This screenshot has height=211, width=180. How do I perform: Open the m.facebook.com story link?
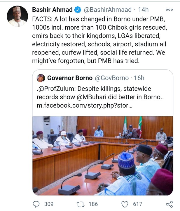click(84, 105)
